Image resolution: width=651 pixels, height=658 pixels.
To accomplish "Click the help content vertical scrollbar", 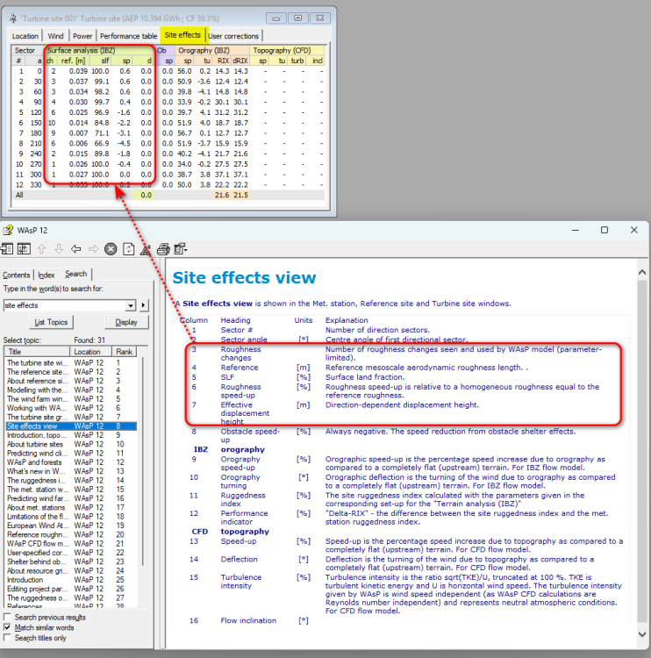I will coord(645,439).
